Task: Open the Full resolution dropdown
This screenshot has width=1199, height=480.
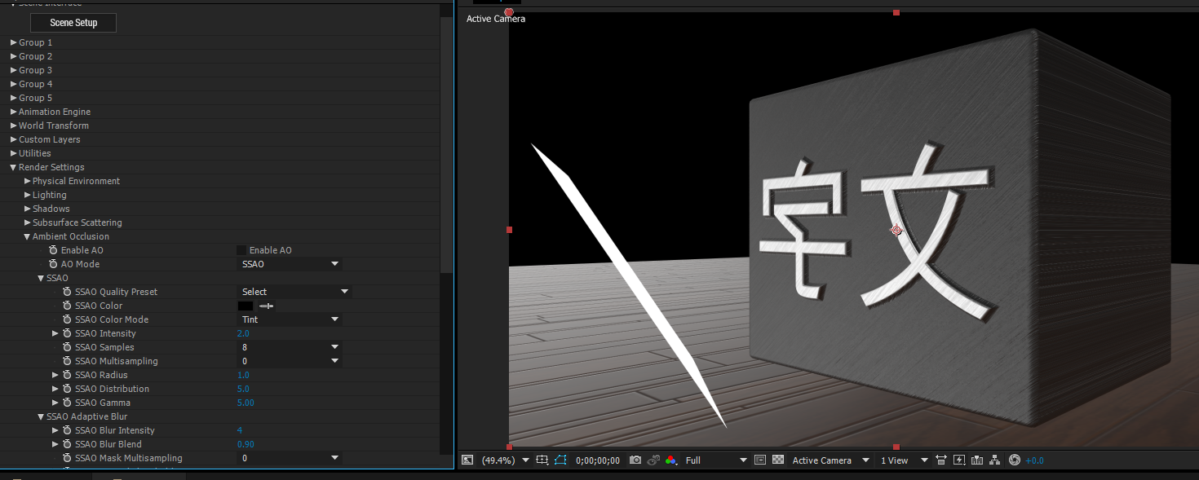Action: [715, 460]
